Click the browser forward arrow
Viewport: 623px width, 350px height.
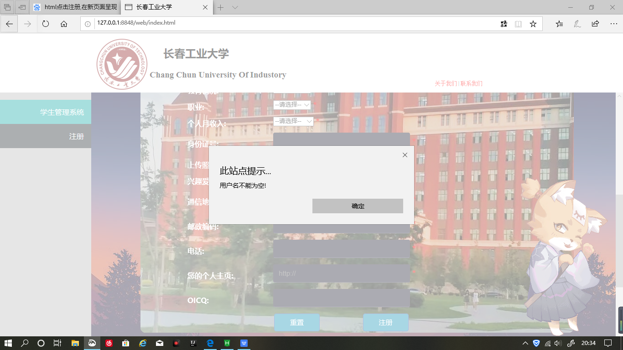pos(27,24)
